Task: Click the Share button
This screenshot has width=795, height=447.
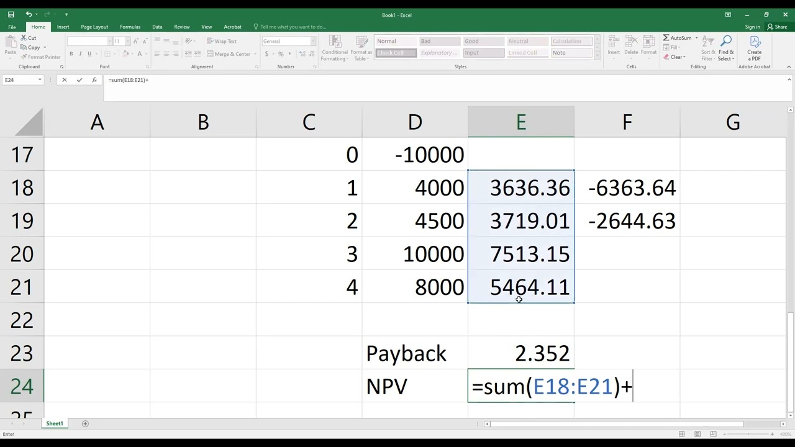Action: 778,27
